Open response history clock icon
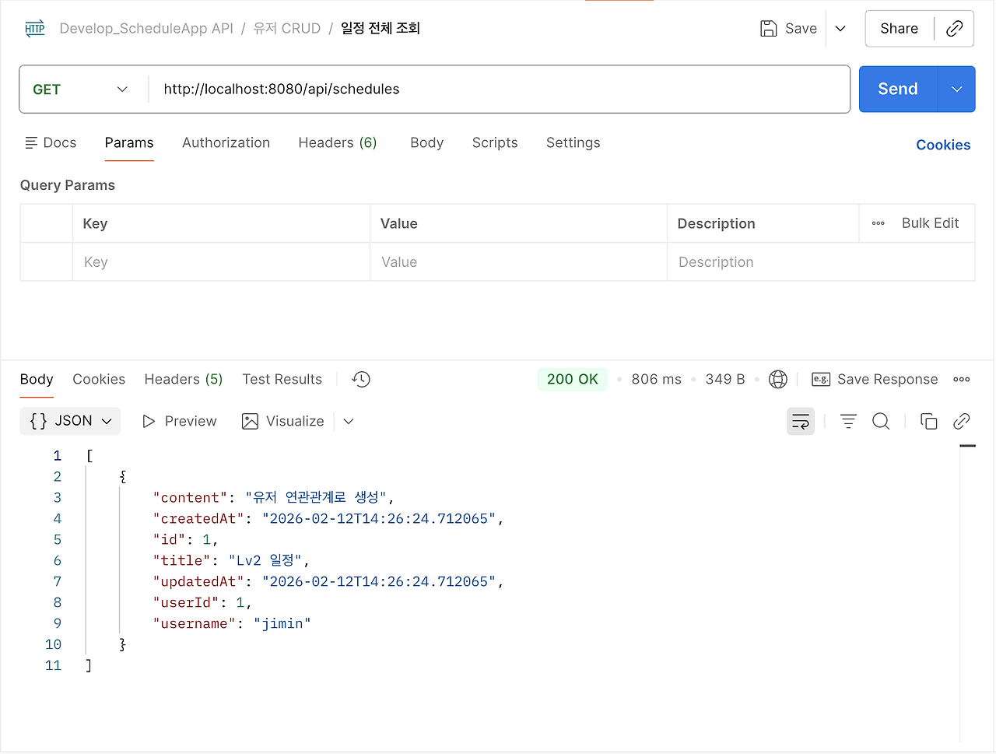This screenshot has width=996, height=754. click(x=361, y=379)
